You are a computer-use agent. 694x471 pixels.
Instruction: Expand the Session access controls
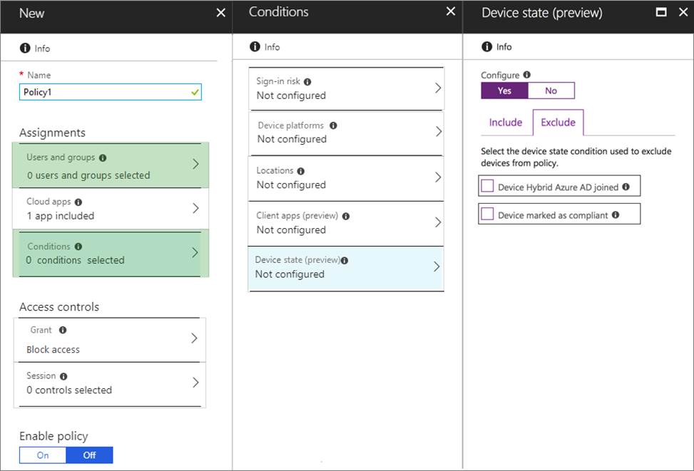111,383
